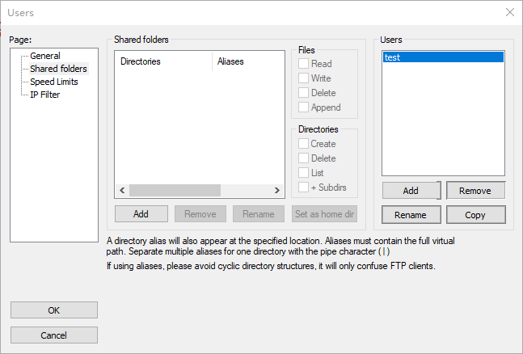The height and width of the screenshot is (354, 523).
Task: Click the horizontal scrollbar thumb
Action: pos(175,190)
